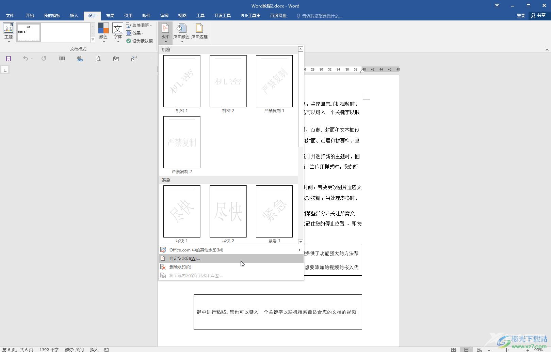Switch to web layout view icon
The image size is (551, 352).
479,350
